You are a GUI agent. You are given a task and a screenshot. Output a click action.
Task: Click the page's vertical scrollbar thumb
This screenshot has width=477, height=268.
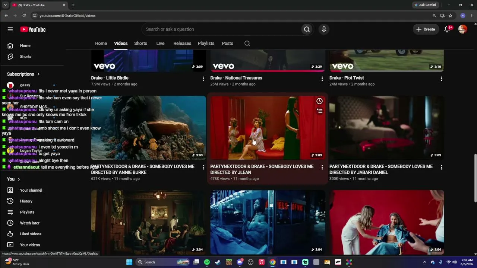pos(475,178)
